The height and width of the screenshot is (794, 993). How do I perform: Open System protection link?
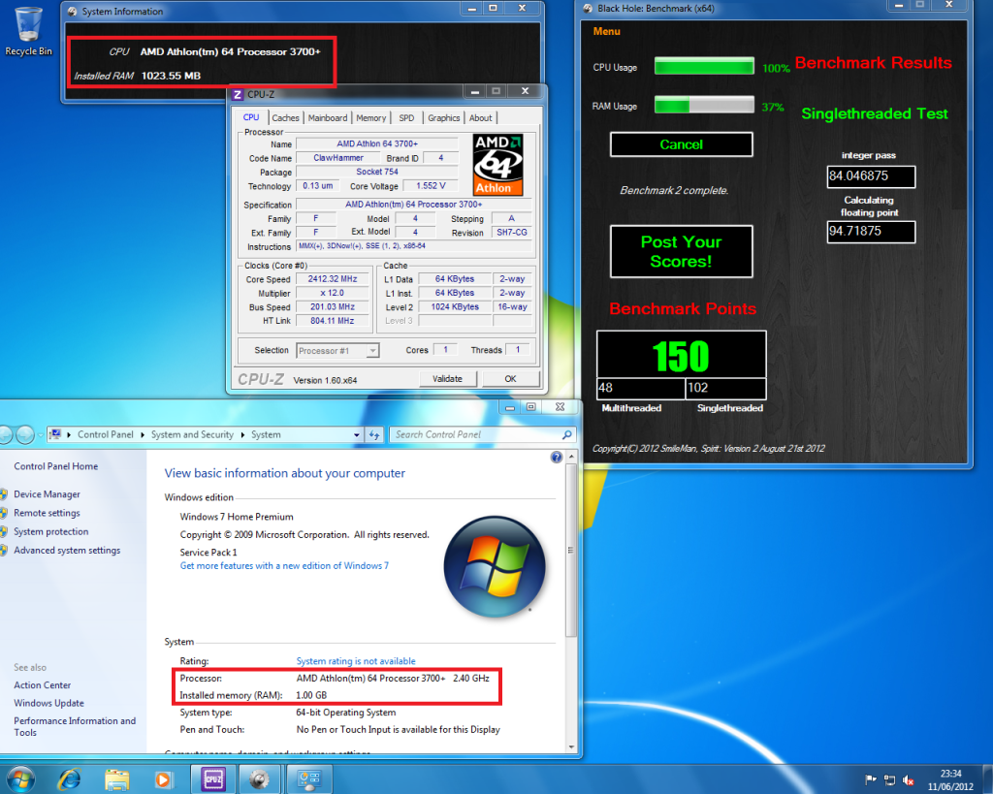(50, 532)
